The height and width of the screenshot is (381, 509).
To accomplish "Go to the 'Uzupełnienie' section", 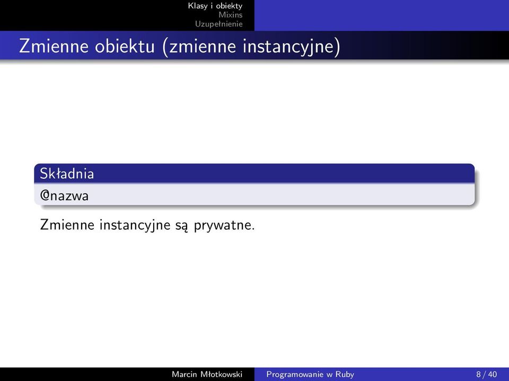I will click(x=219, y=24).
